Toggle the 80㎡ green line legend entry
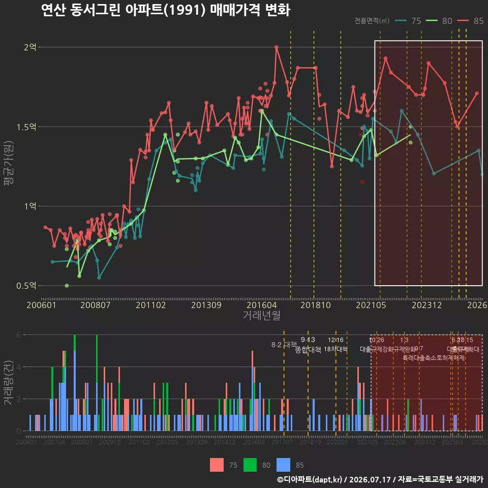The height and width of the screenshot is (488, 488). pyautogui.click(x=439, y=21)
